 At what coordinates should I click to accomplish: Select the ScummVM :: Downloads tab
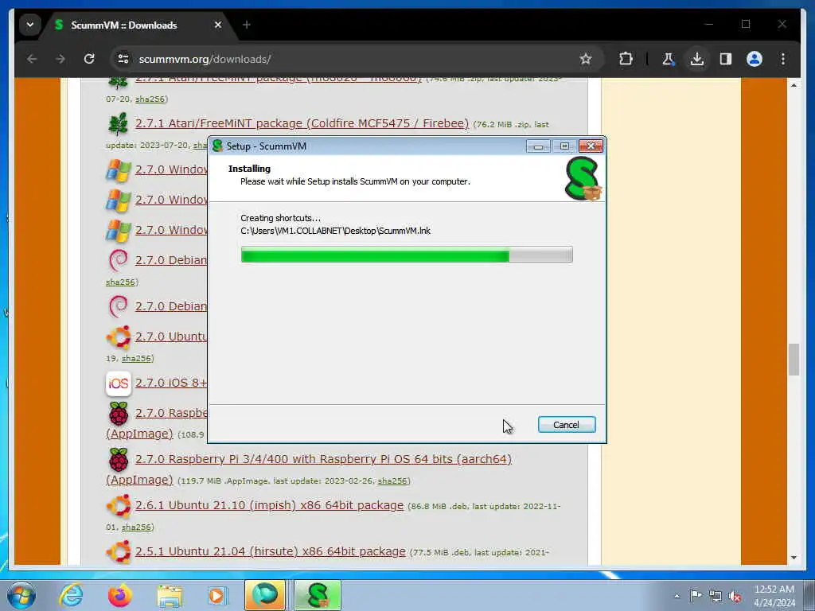pos(138,25)
